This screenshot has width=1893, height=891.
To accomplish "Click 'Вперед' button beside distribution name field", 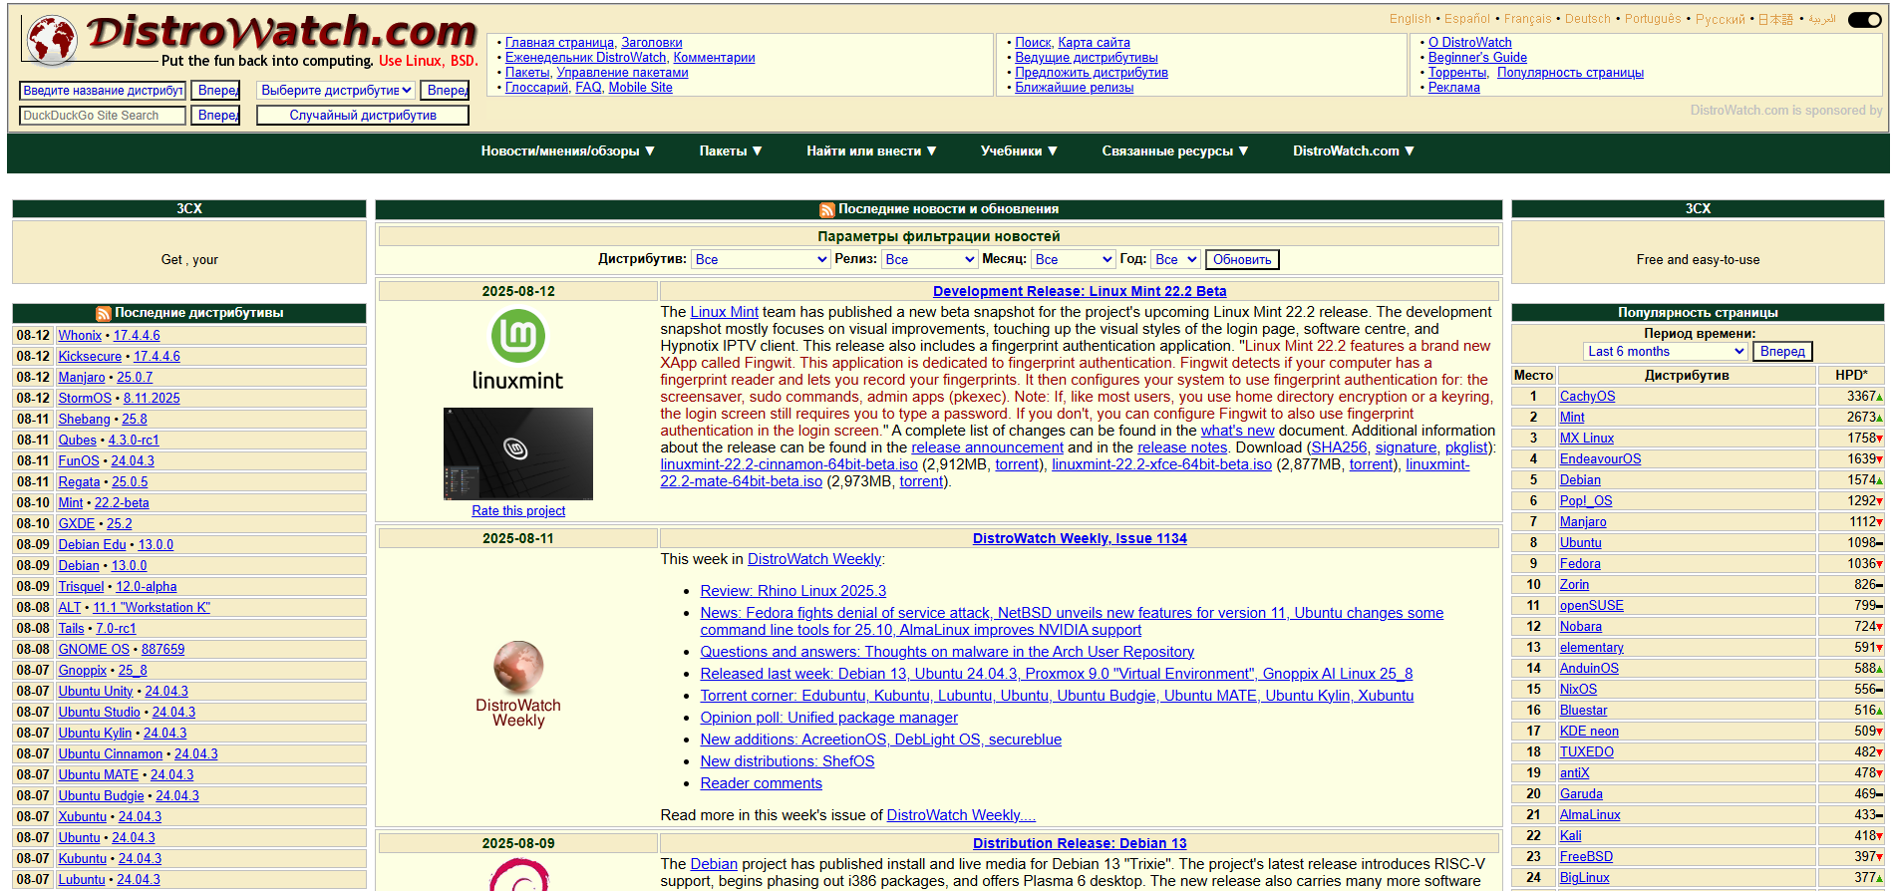I will pos(216,91).
